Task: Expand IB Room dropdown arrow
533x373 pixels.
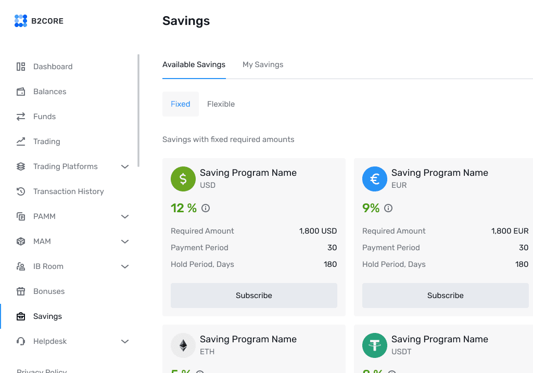Action: pos(125,266)
